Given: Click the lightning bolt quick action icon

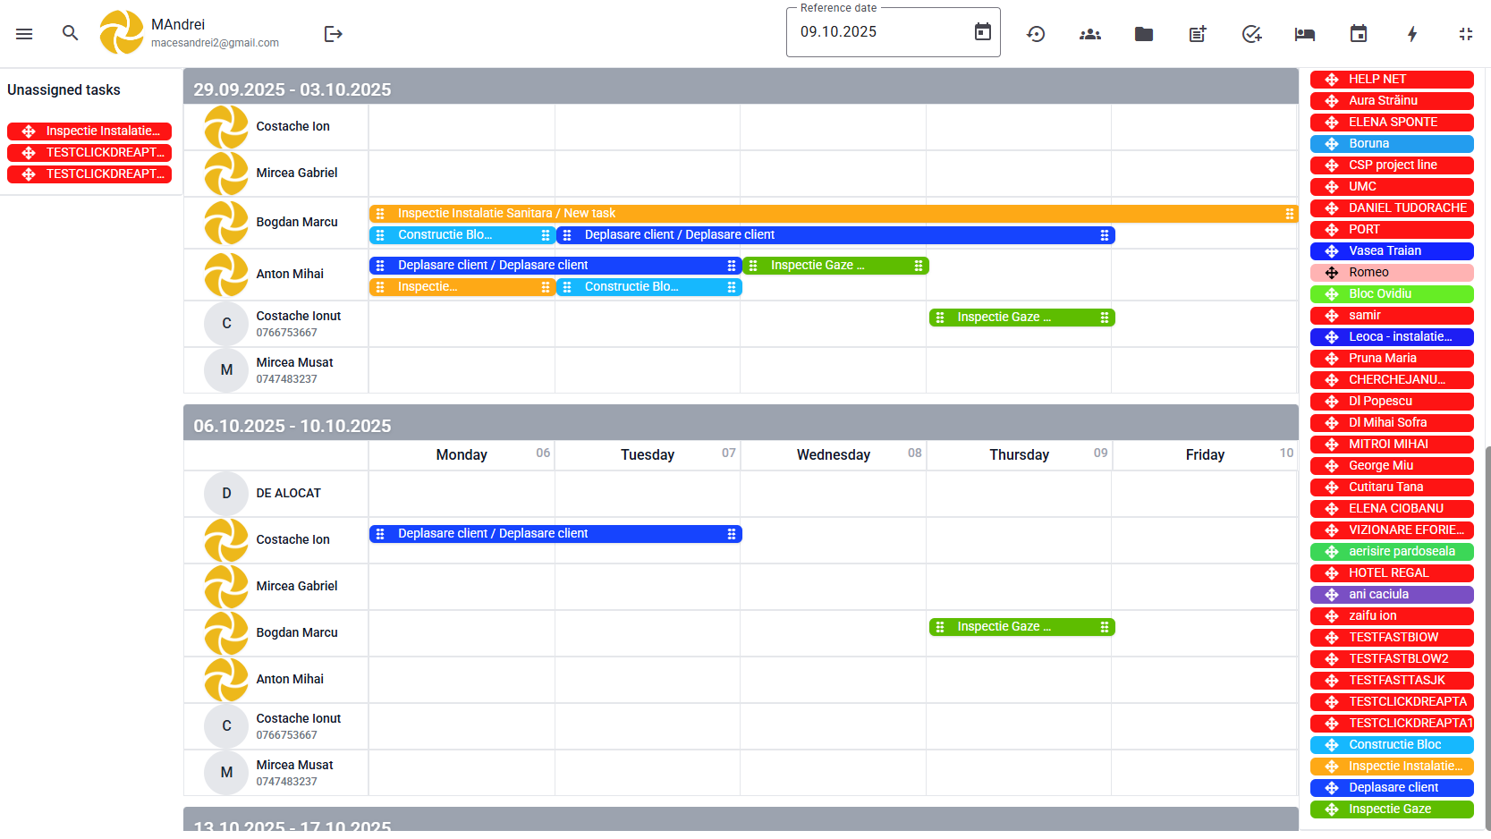Looking at the screenshot, I should [1411, 34].
